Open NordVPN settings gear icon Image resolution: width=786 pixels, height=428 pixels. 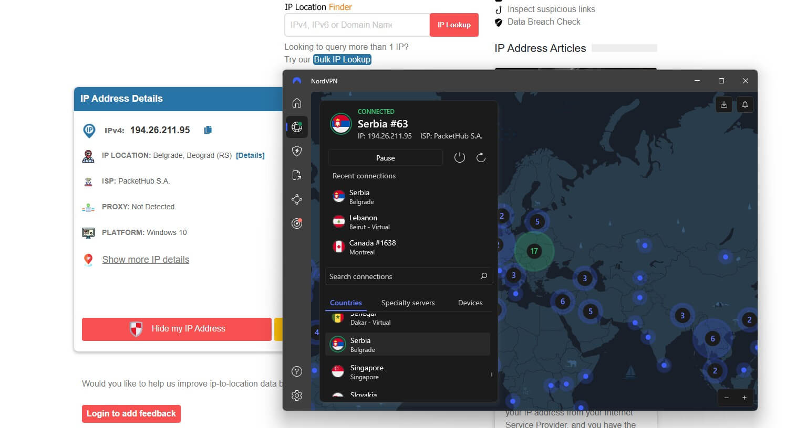[297, 395]
